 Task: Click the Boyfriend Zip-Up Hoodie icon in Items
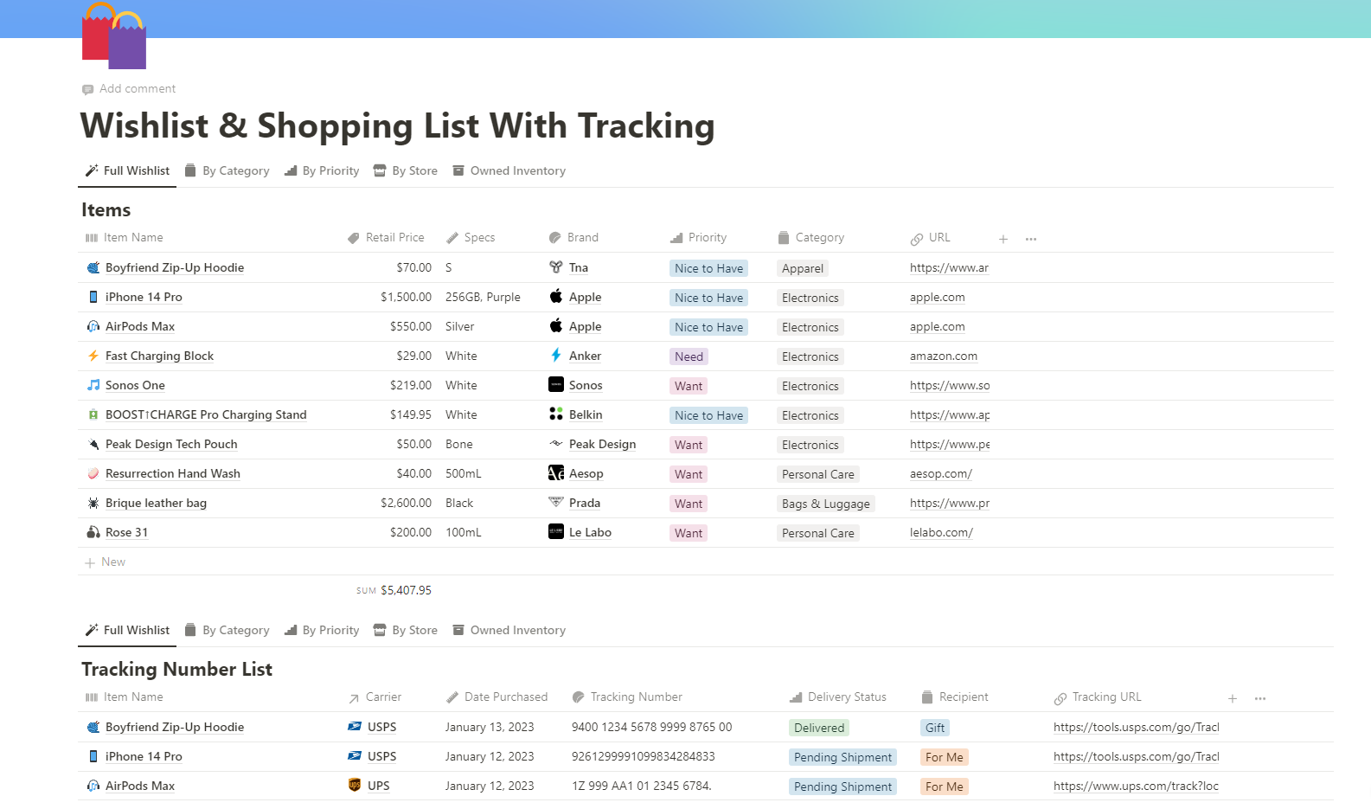click(x=93, y=267)
